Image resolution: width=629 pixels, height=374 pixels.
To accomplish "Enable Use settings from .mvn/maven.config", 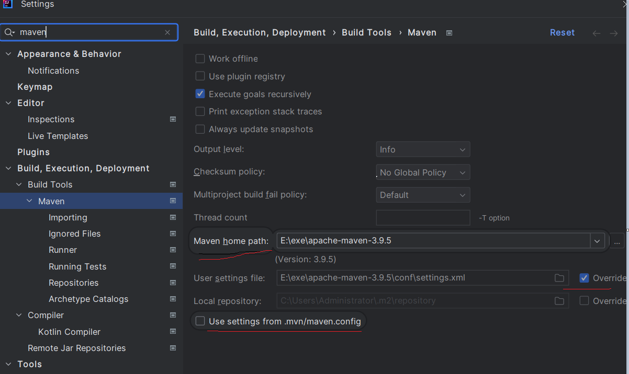I will point(200,321).
